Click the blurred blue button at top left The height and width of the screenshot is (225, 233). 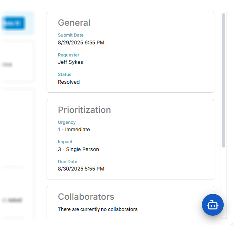[x=12, y=23]
